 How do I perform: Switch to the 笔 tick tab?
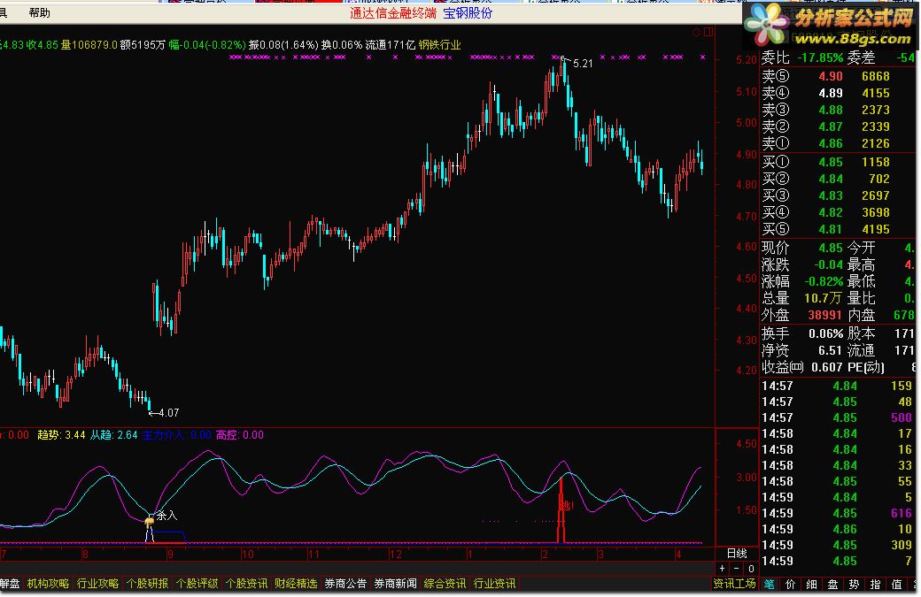tap(769, 584)
